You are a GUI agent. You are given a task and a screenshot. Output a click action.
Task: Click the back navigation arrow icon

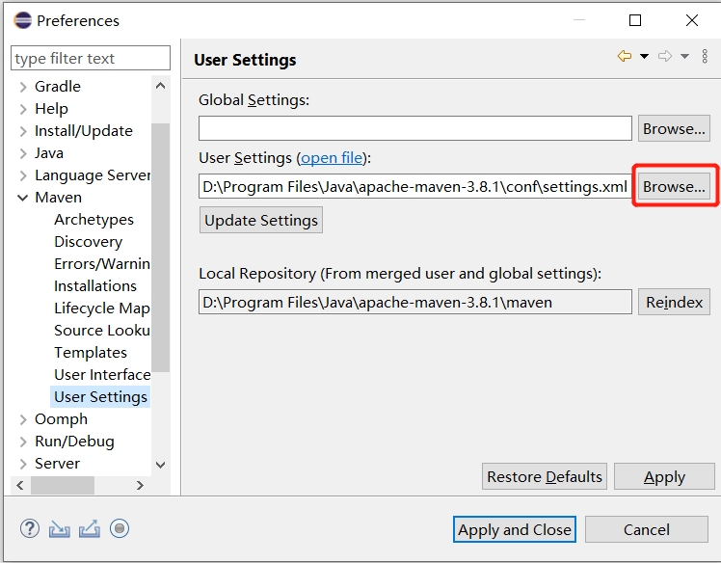[x=624, y=57]
